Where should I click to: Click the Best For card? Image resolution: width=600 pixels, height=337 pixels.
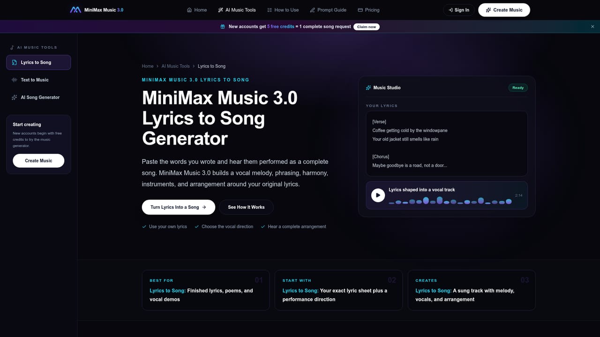coord(206,290)
